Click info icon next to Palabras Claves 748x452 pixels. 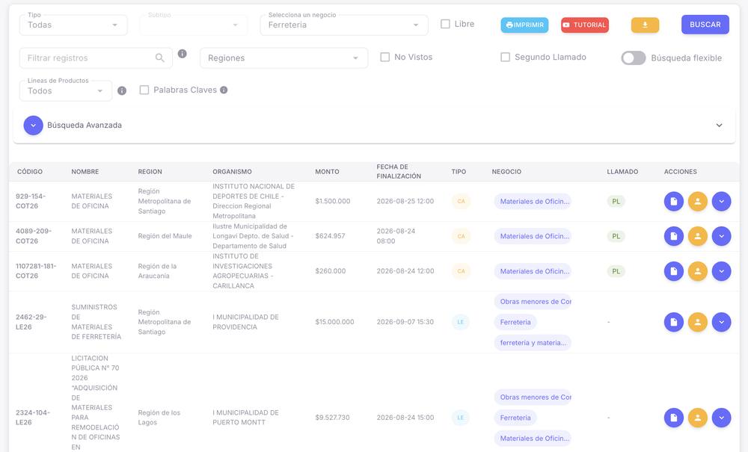pos(224,90)
